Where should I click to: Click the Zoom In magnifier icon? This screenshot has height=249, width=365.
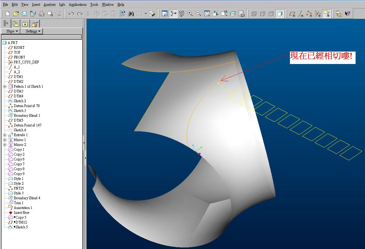[x=190, y=14]
